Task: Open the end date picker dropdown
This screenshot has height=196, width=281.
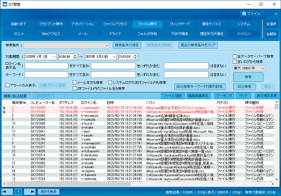Action: [114, 57]
